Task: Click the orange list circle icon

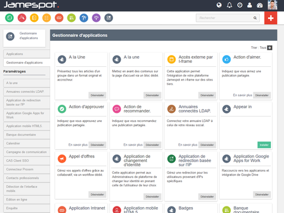Action: click(47, 18)
